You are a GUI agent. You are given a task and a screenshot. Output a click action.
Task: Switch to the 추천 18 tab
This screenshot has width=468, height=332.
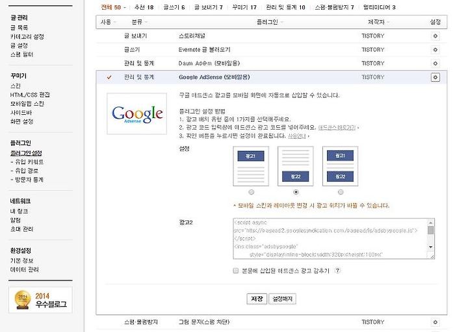coord(144,7)
